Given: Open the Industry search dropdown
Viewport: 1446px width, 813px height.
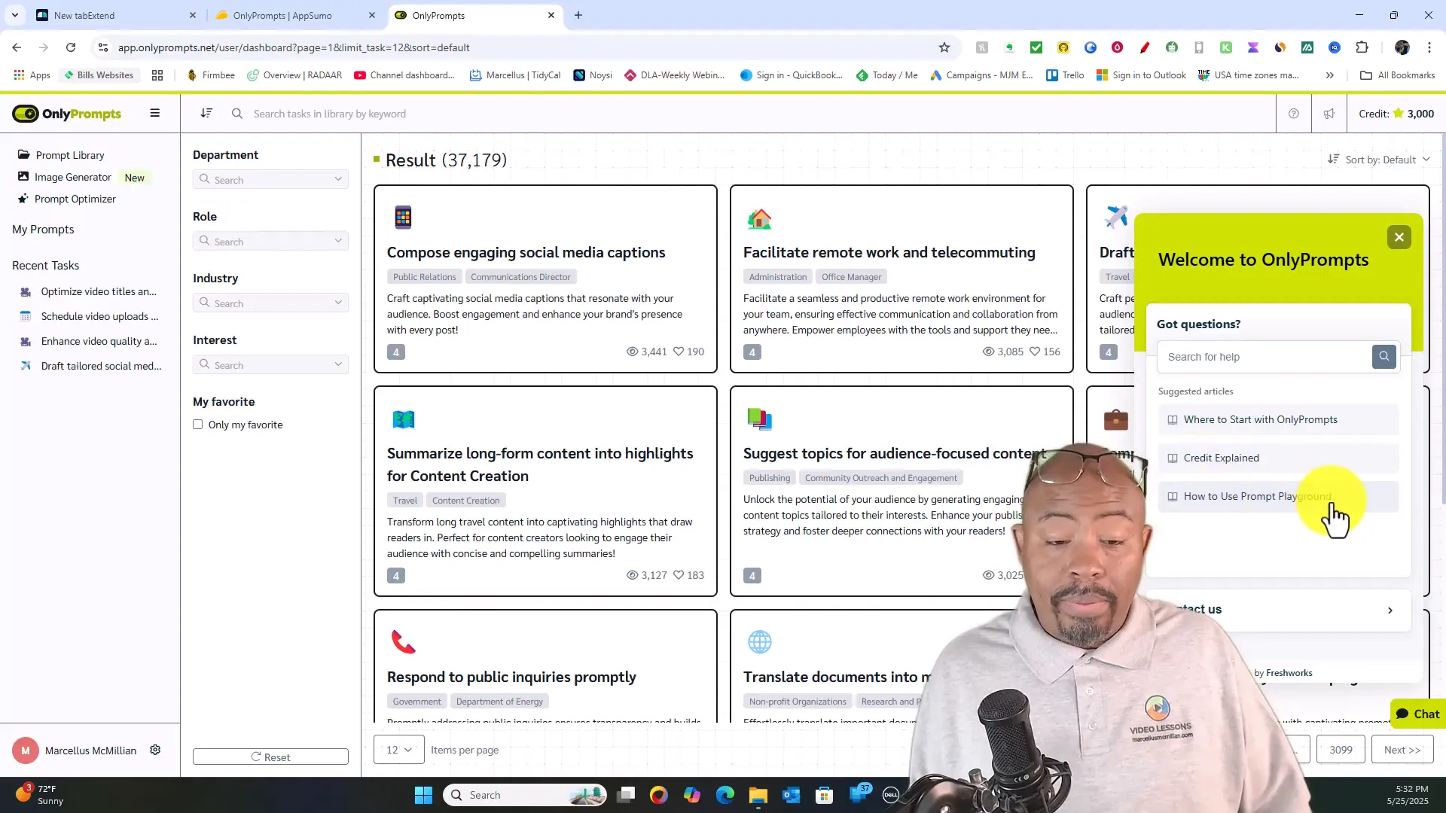Looking at the screenshot, I should coord(270,303).
